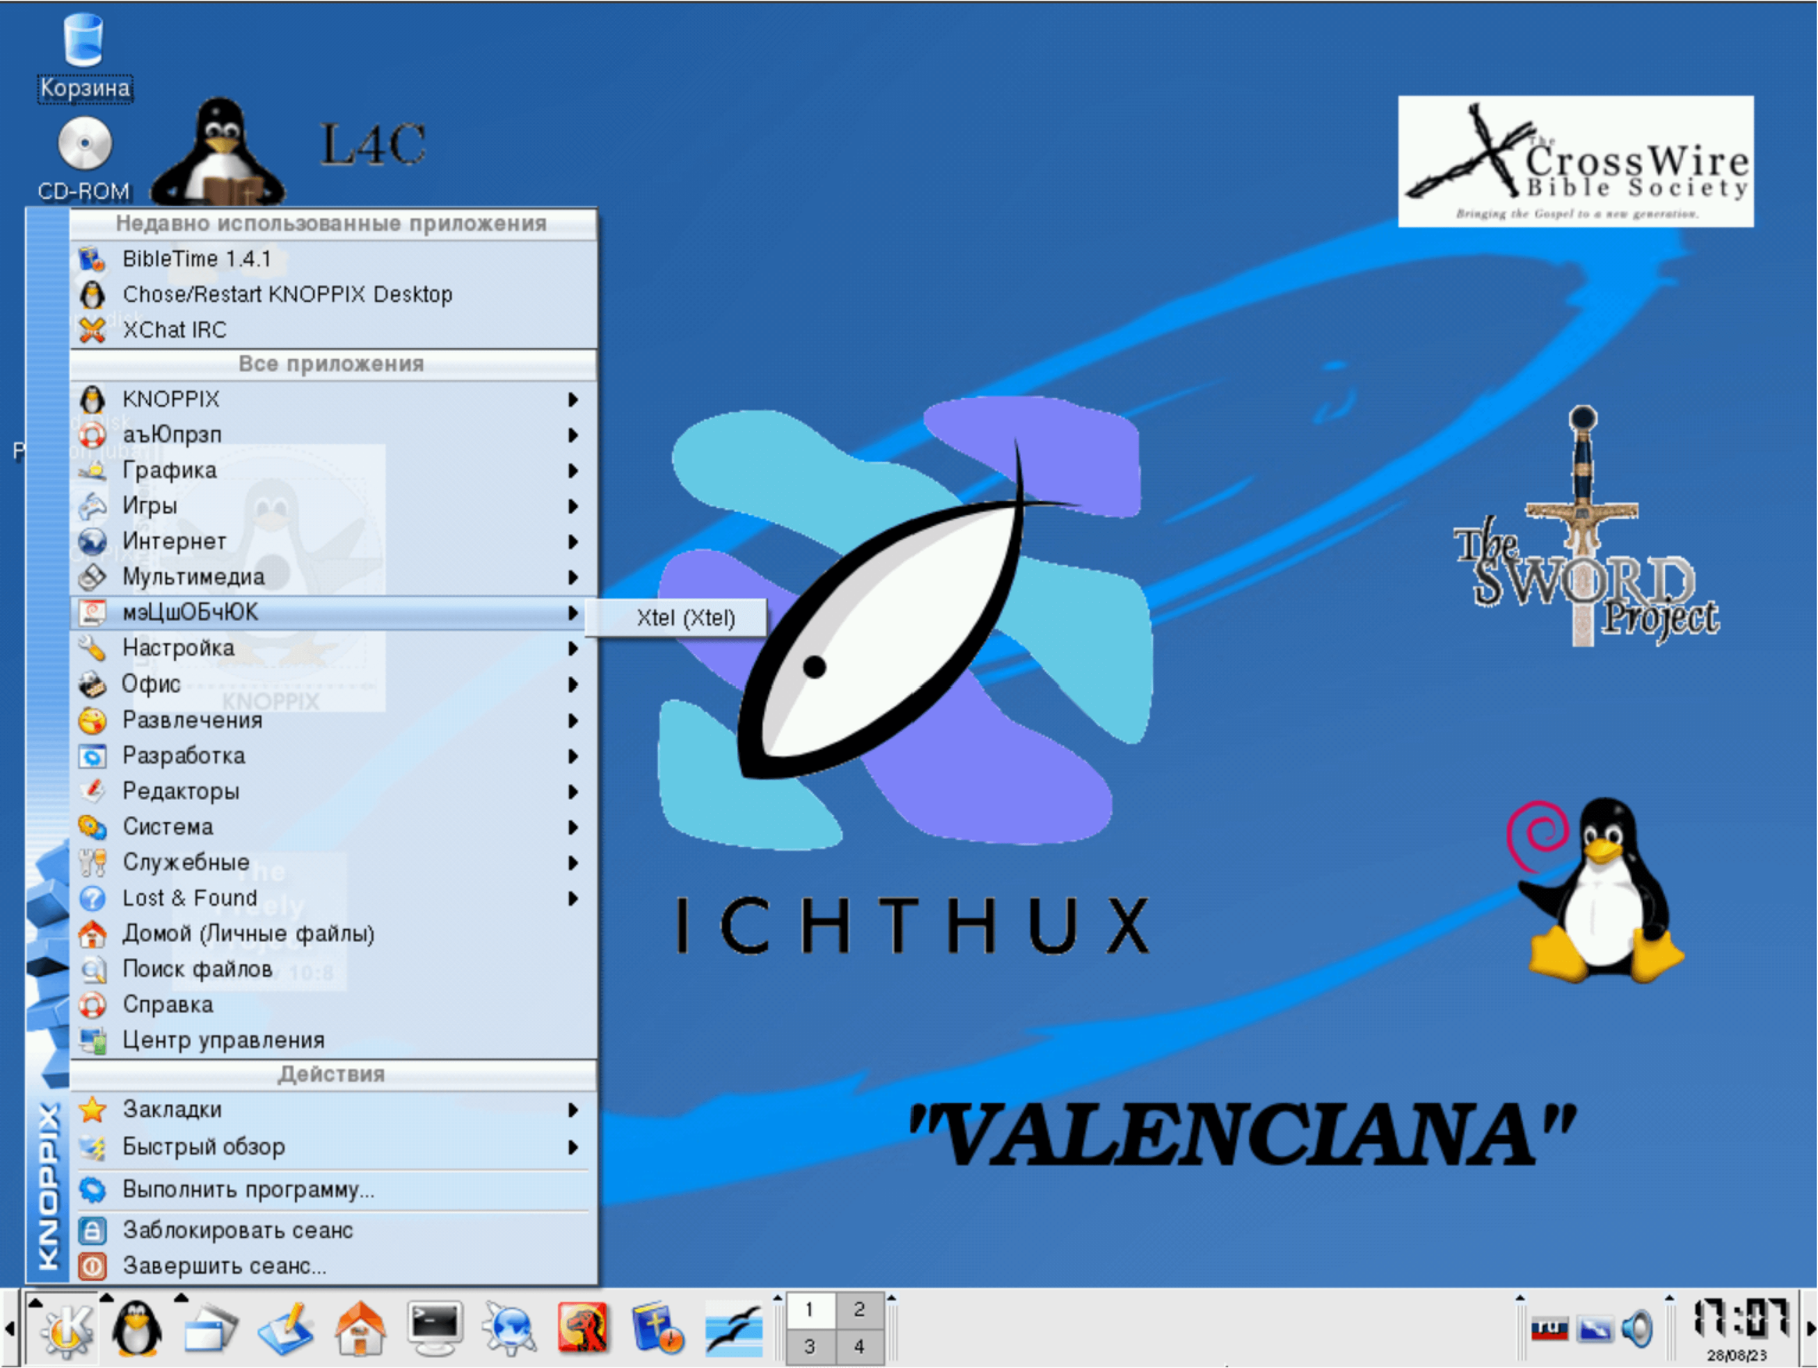1818x1368 pixels.
Task: Collapse the panel with right hide arrow
Action: pyautogui.click(x=1809, y=1328)
